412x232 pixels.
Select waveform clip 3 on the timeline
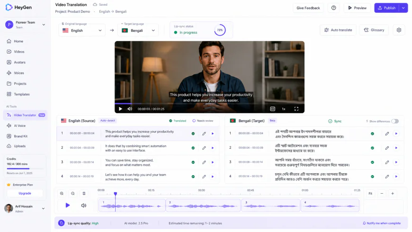(270, 205)
